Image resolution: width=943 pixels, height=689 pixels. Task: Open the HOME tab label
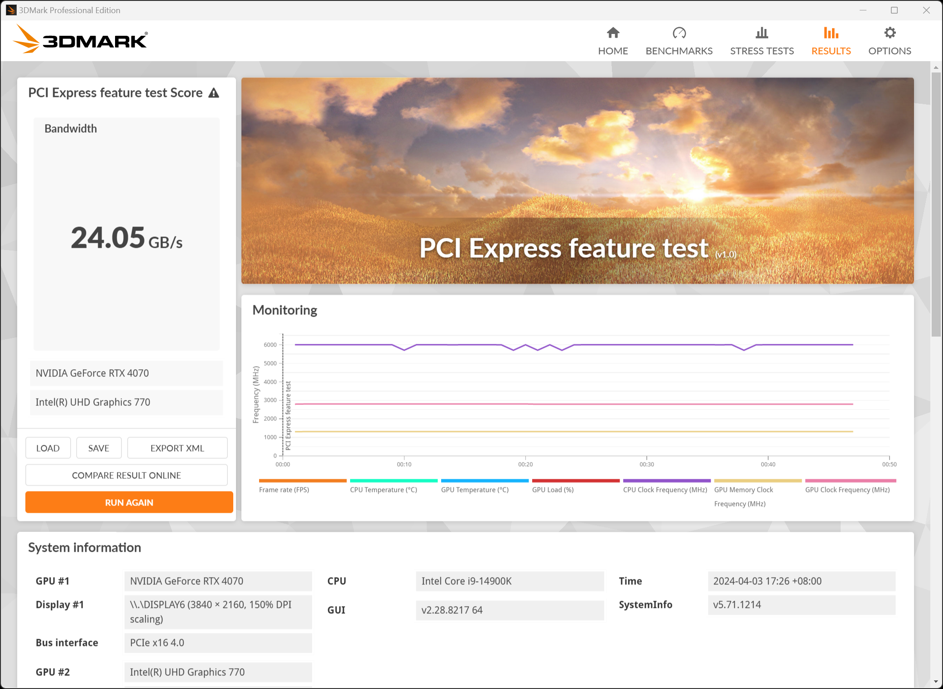[x=613, y=51]
